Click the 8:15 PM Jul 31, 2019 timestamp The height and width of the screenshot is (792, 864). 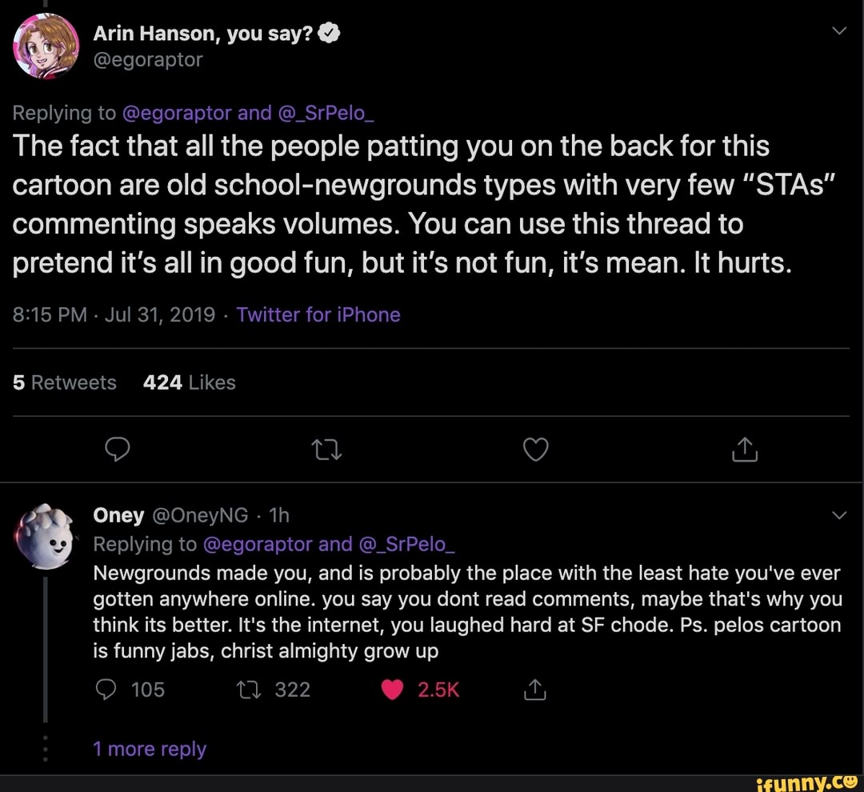(x=114, y=314)
